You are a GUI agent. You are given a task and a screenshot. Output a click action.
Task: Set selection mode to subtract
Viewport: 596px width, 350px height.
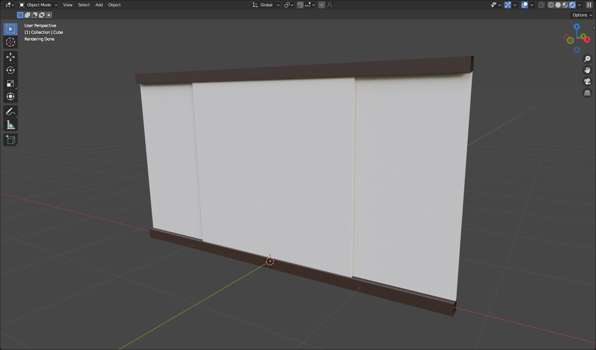34,15
